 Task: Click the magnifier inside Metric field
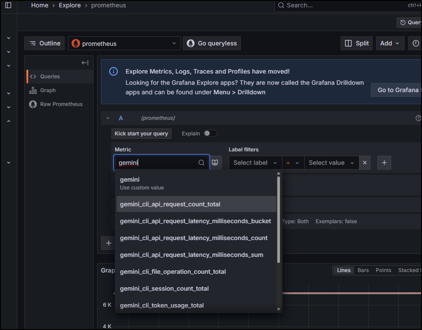[201, 163]
